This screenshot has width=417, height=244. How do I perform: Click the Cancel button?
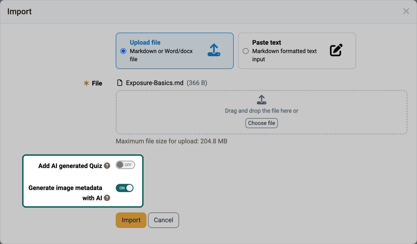pos(164,220)
